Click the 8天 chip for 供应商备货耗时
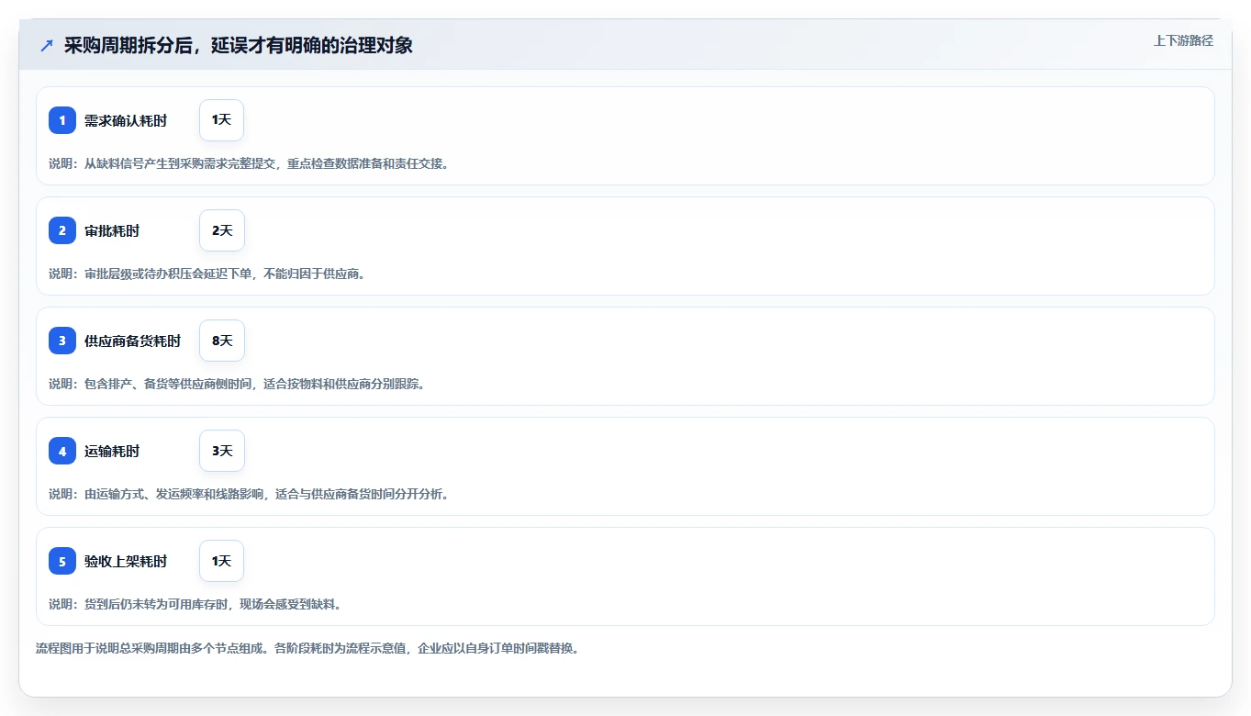This screenshot has width=1251, height=716. pyautogui.click(x=222, y=341)
